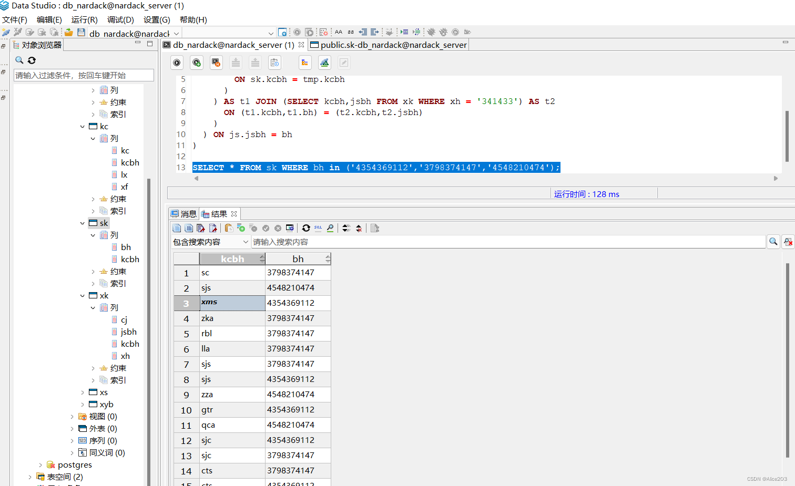
Task: Open the 文件(F) menu
Action: pos(15,19)
